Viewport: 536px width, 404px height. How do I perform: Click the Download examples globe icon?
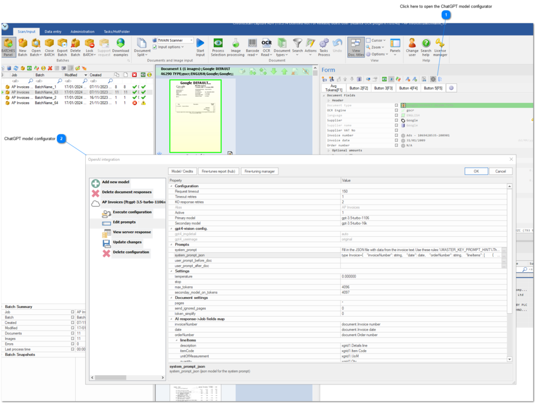click(120, 44)
